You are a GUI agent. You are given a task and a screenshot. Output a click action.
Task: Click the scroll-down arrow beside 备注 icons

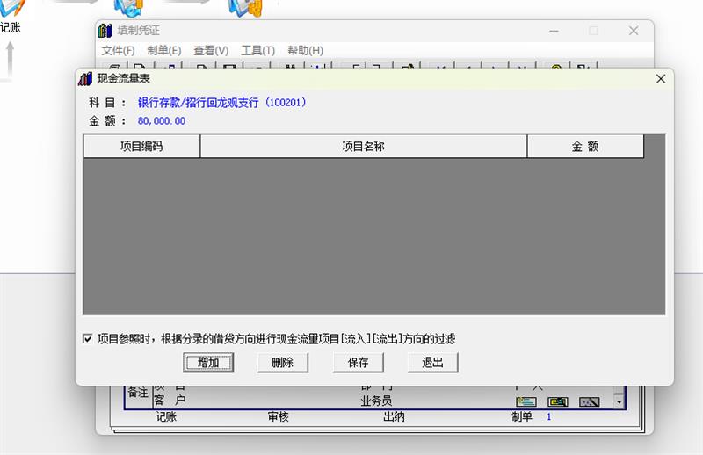pyautogui.click(x=618, y=402)
